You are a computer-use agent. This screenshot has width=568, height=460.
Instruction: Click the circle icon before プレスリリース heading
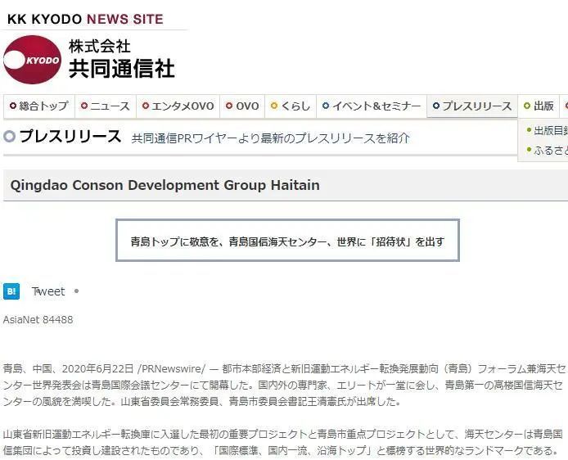(x=10, y=137)
